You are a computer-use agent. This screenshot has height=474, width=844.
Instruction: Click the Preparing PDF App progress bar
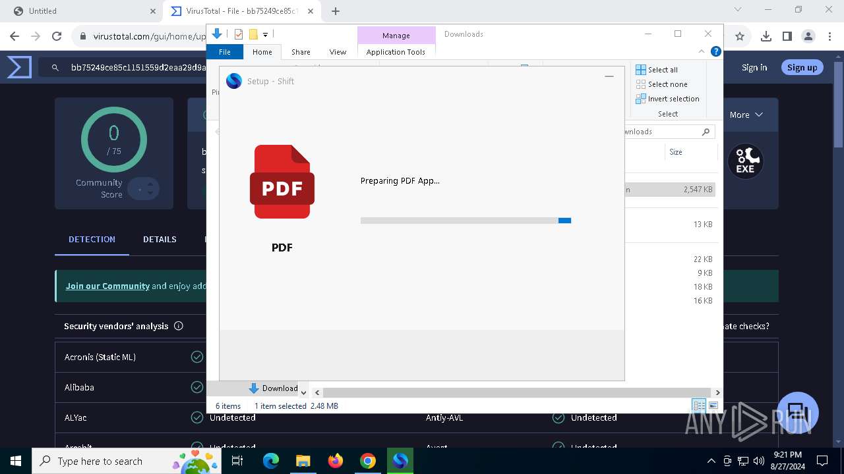point(466,221)
